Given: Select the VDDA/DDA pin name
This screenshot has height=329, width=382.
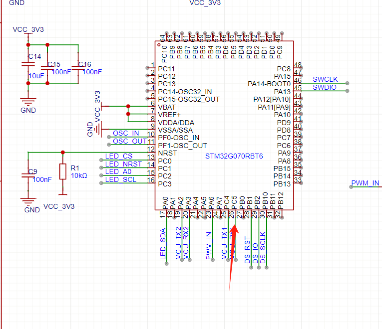Looking at the screenshot, I should [176, 123].
